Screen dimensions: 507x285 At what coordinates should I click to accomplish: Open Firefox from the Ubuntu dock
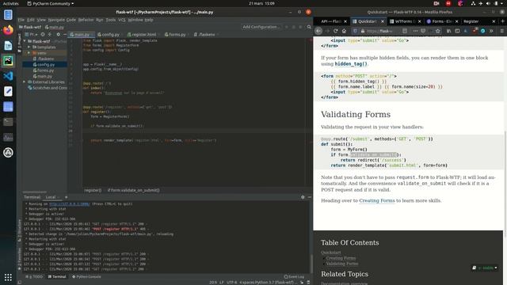pyautogui.click(x=8, y=30)
